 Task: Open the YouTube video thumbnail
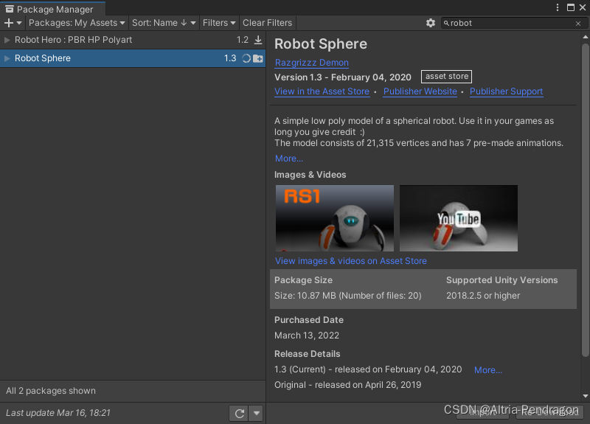point(458,218)
